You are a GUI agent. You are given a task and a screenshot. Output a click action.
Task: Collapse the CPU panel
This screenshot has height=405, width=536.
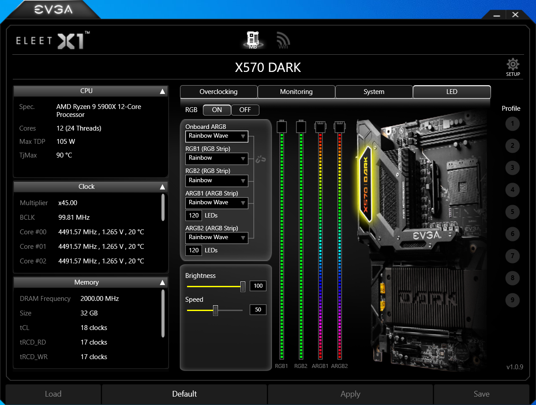coord(162,91)
